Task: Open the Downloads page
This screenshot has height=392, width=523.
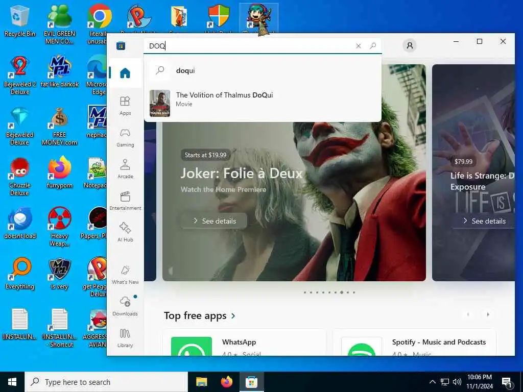Action: 126,307
